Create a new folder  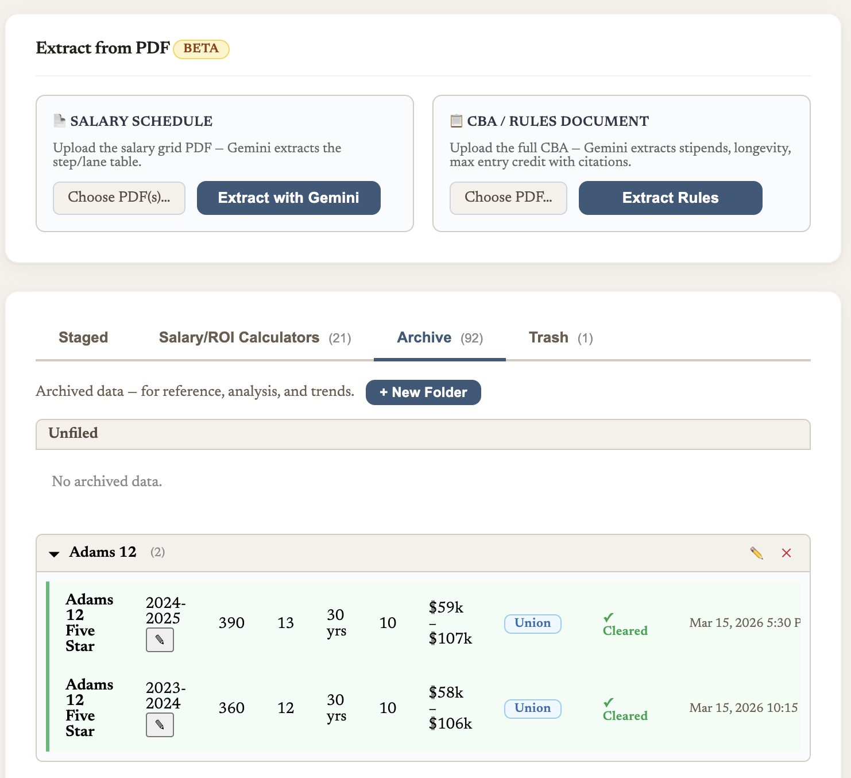pyautogui.click(x=423, y=392)
